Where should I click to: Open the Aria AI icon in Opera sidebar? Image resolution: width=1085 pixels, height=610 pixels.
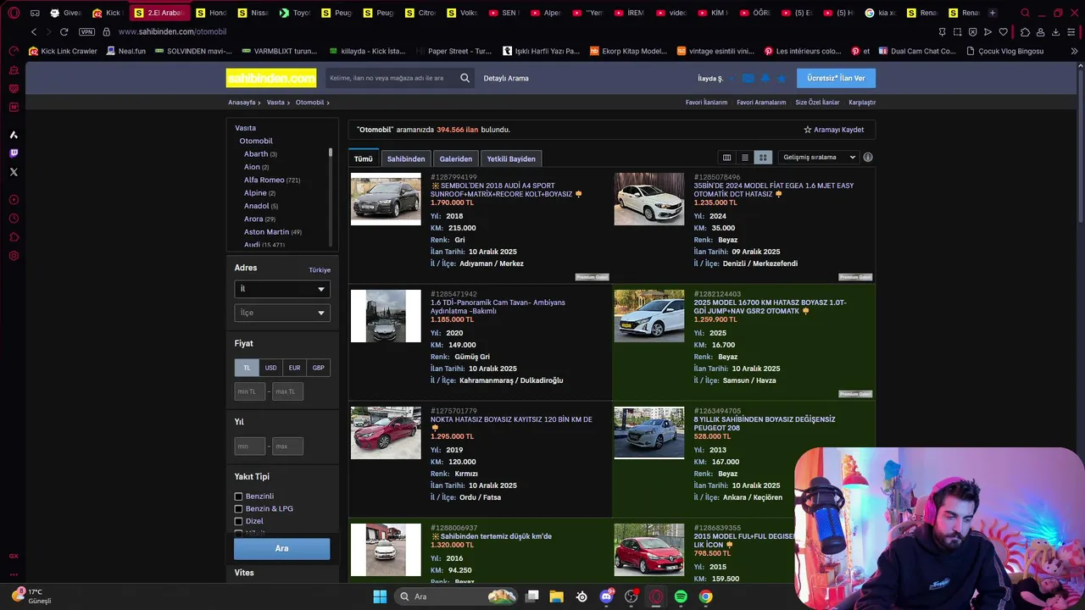click(x=14, y=135)
